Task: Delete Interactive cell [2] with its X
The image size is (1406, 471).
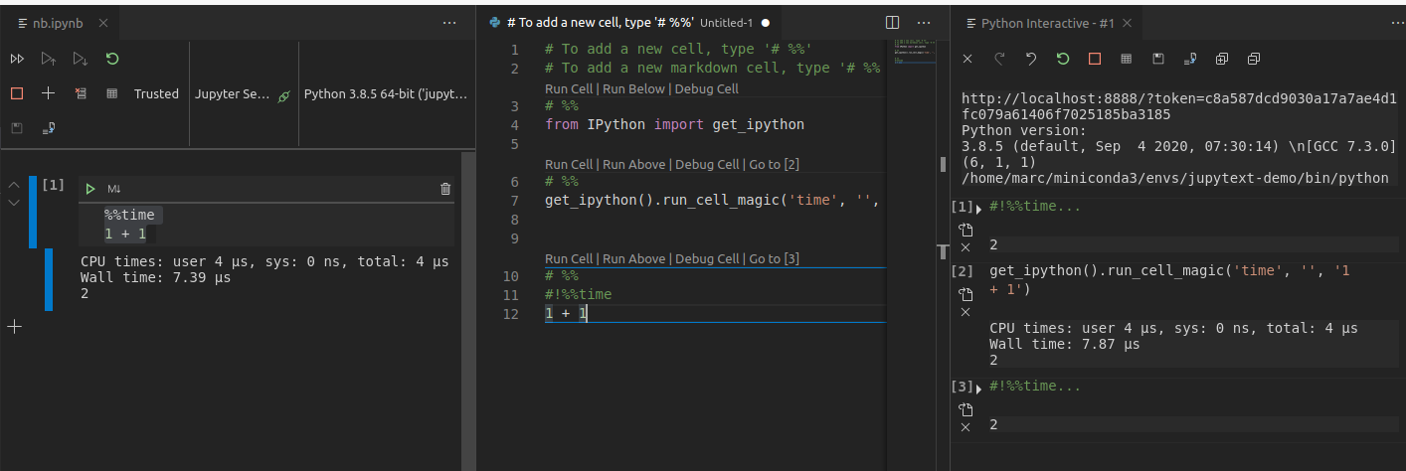Action: pyautogui.click(x=966, y=311)
